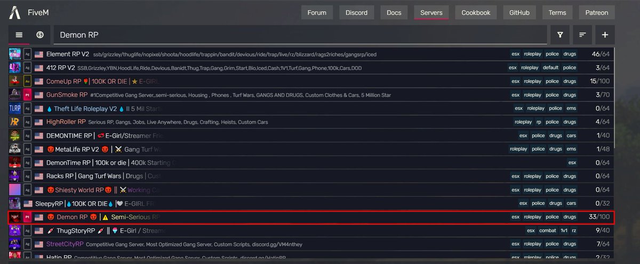Click the server search field
This screenshot has width=640, height=264.
pos(300,35)
